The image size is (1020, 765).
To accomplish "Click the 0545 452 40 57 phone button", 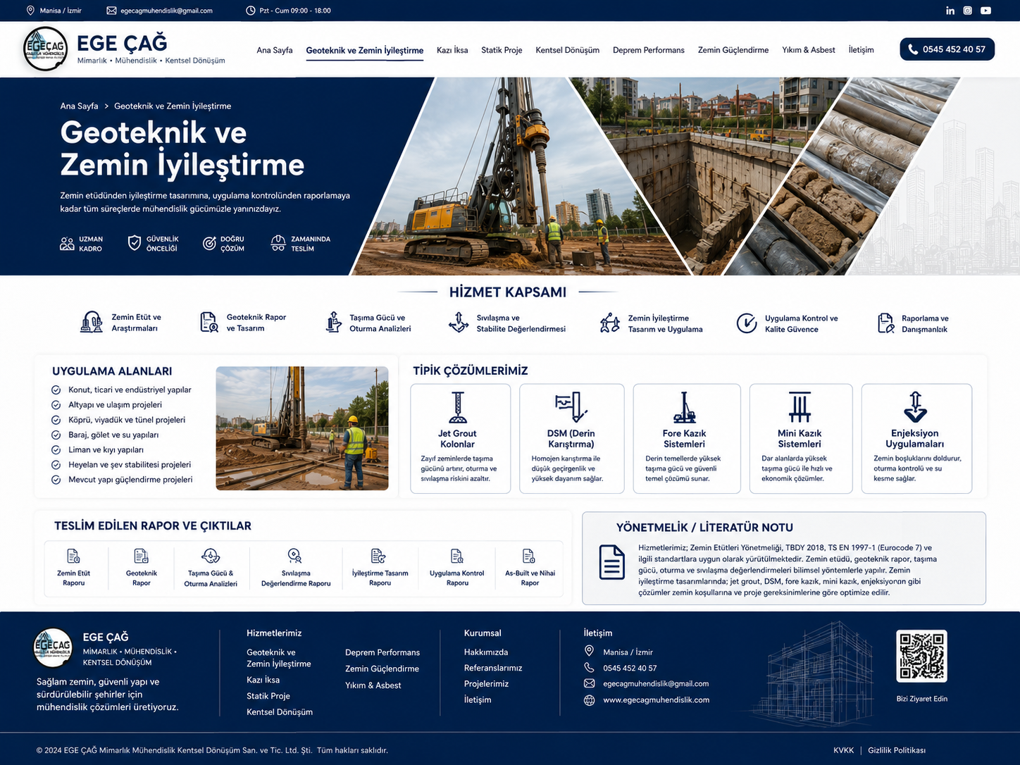I will click(947, 49).
